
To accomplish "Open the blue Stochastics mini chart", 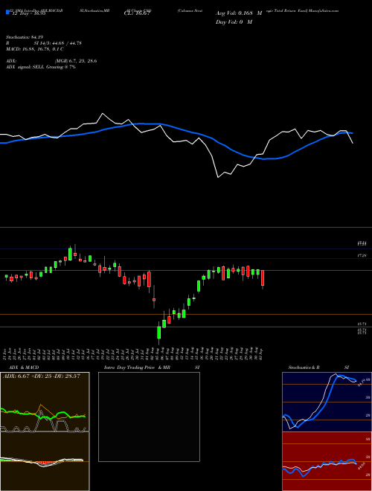I will (327, 402).
